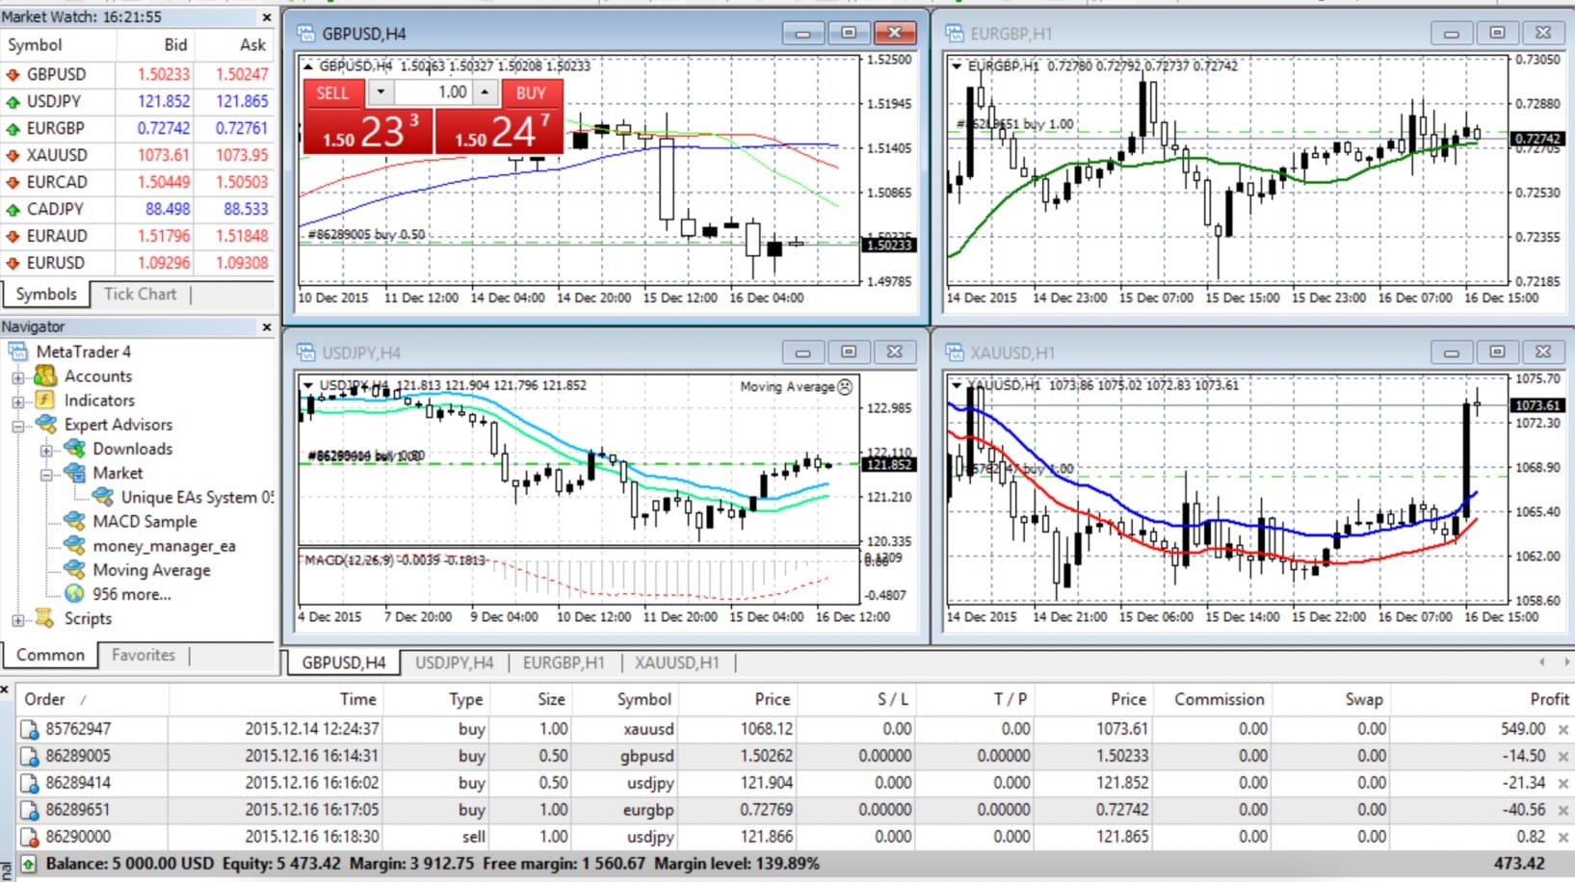1575x882 pixels.
Task: Select the Moving Average expert advisor
Action: (x=151, y=570)
